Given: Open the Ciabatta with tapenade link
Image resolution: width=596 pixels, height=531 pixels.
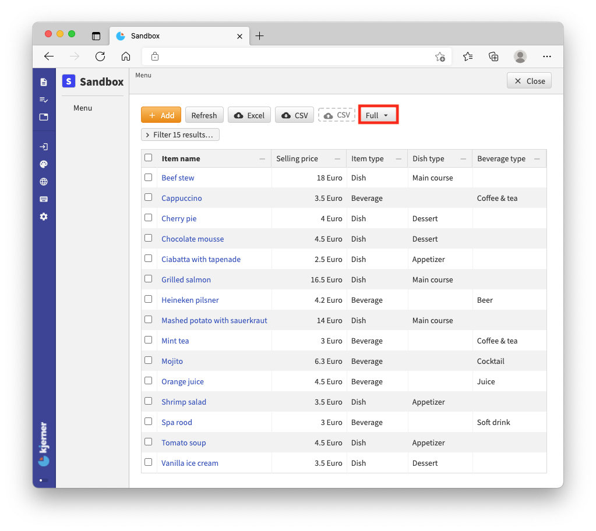Looking at the screenshot, I should click(201, 260).
